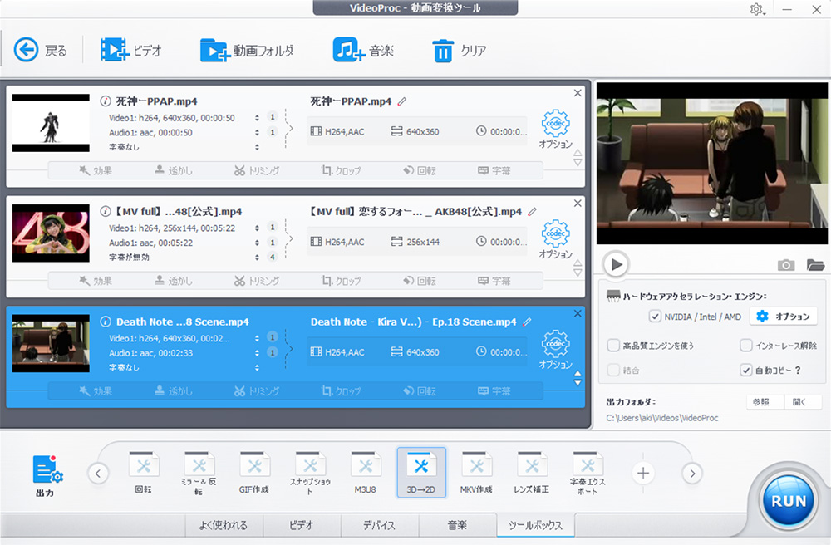The width and height of the screenshot is (831, 545).
Task: Open hardware acceleration オプション button
Action: click(x=784, y=317)
